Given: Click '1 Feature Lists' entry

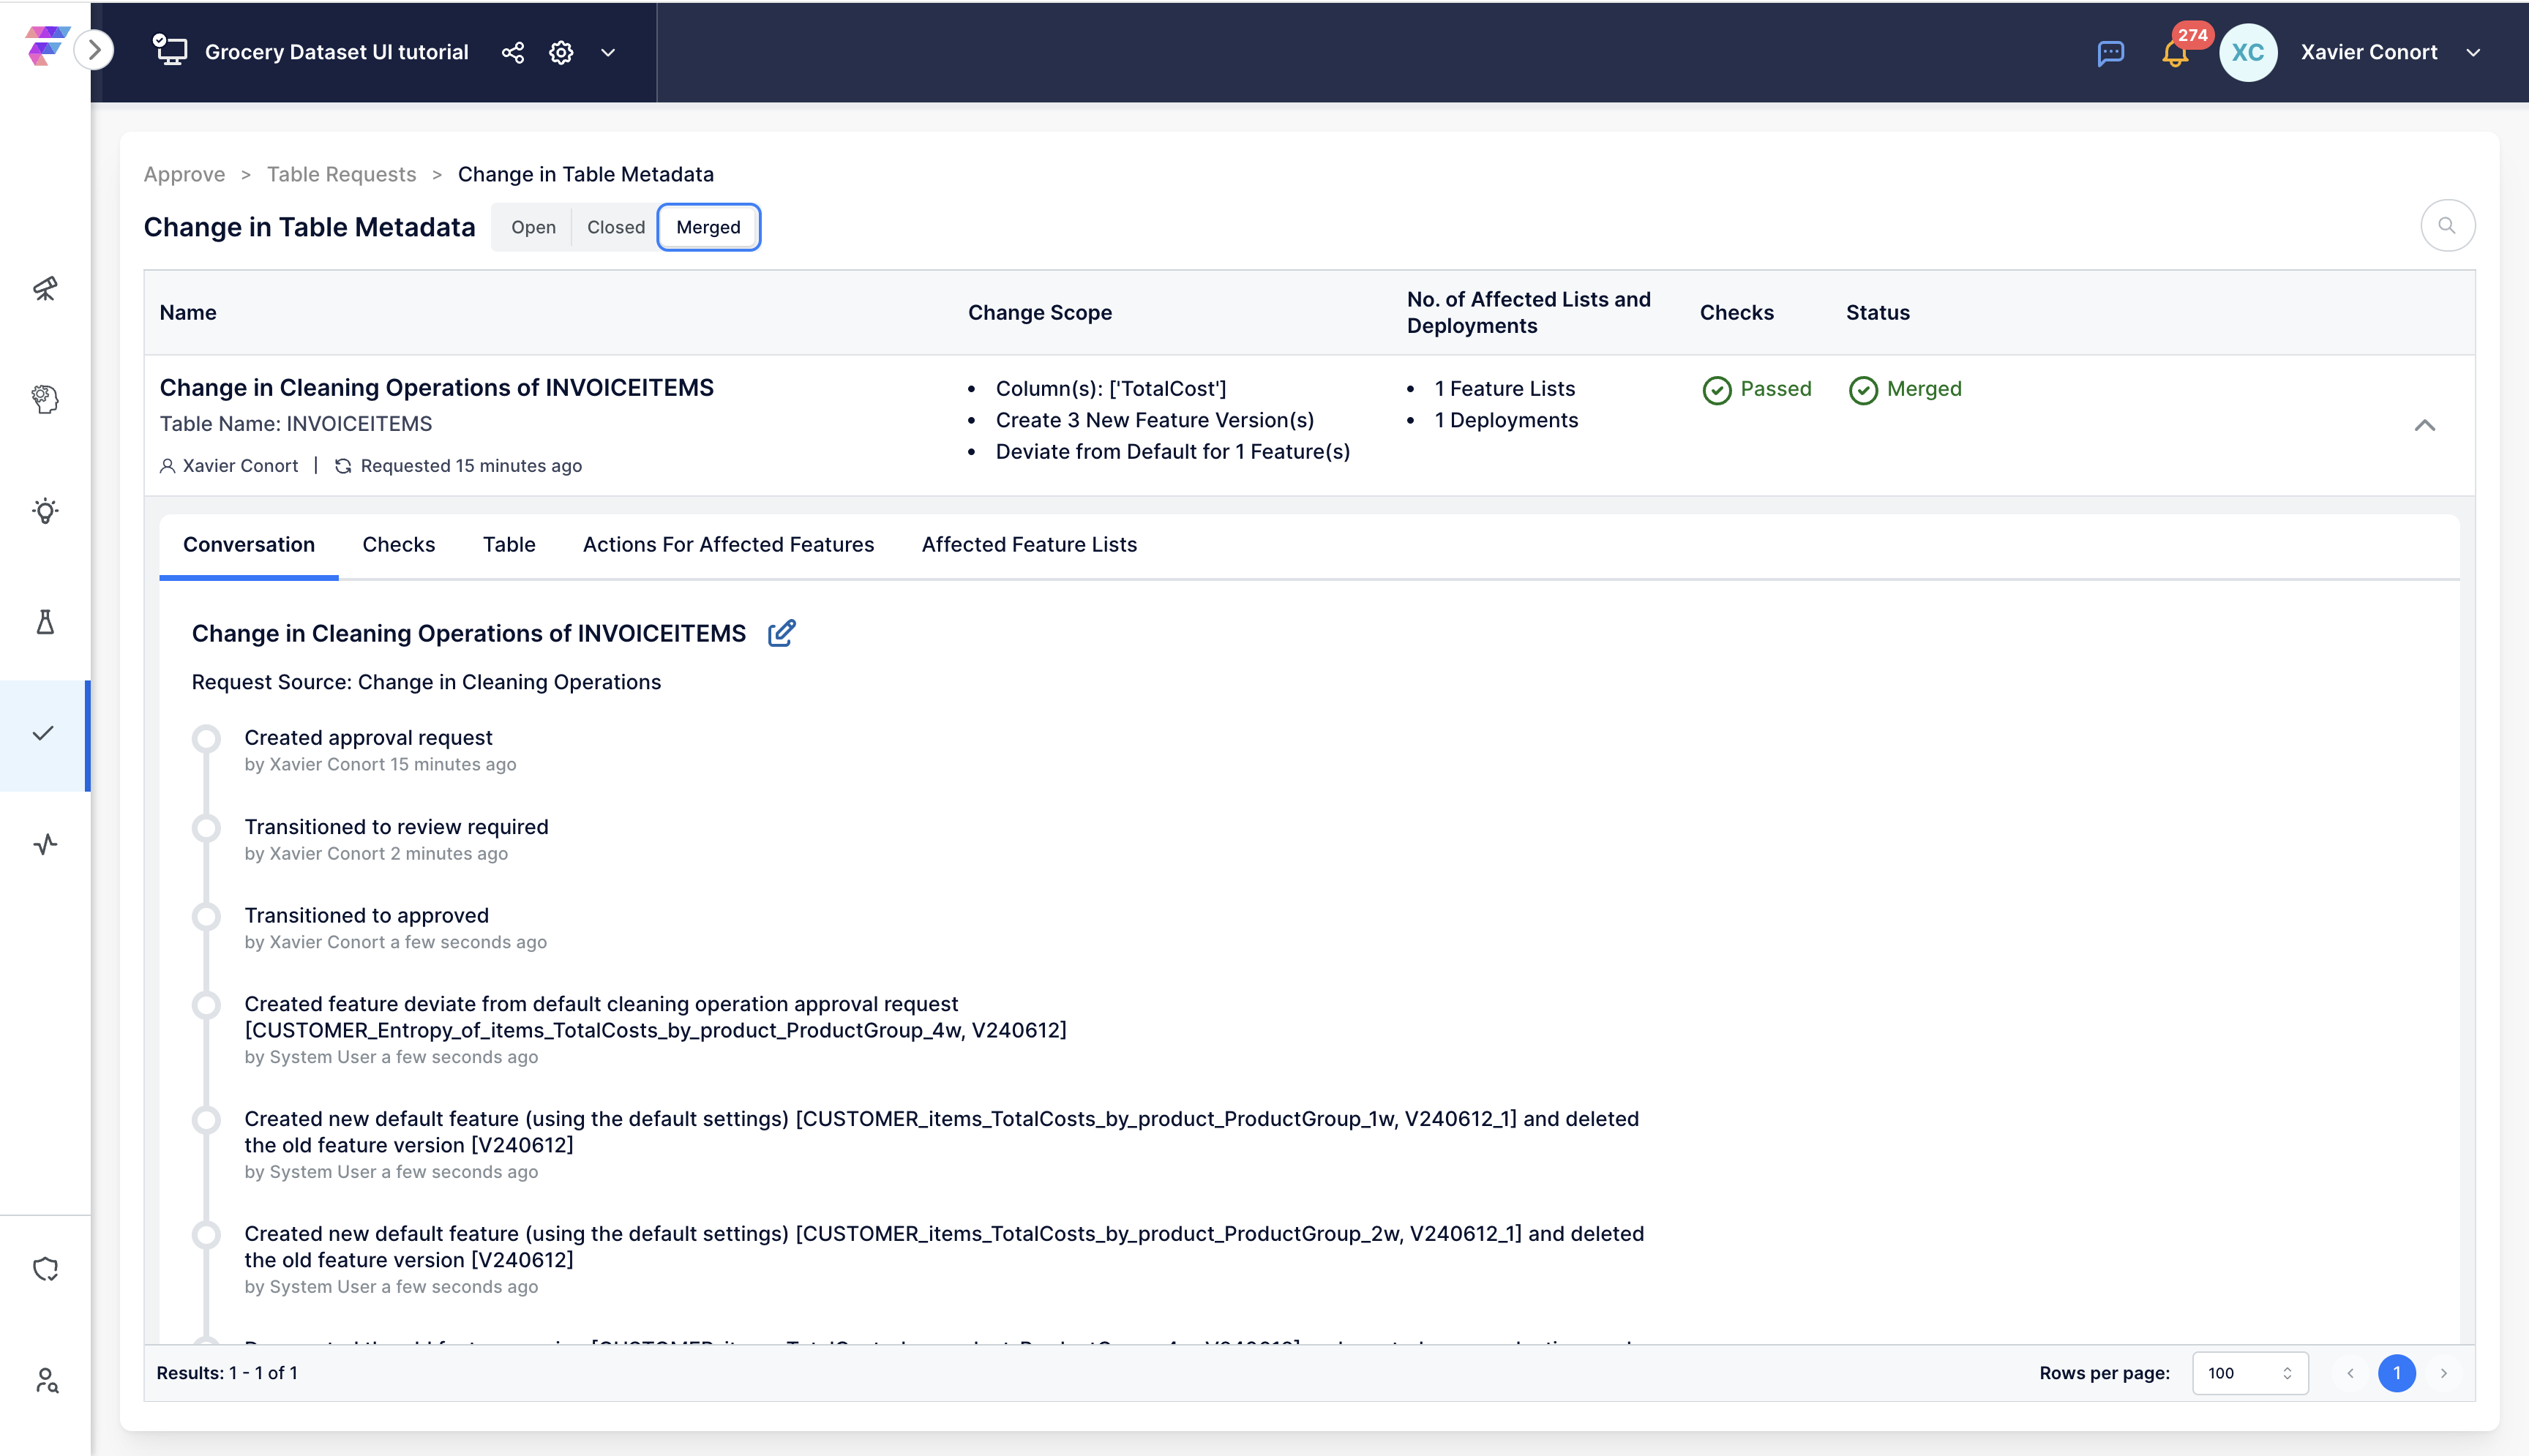Looking at the screenshot, I should 1504,389.
